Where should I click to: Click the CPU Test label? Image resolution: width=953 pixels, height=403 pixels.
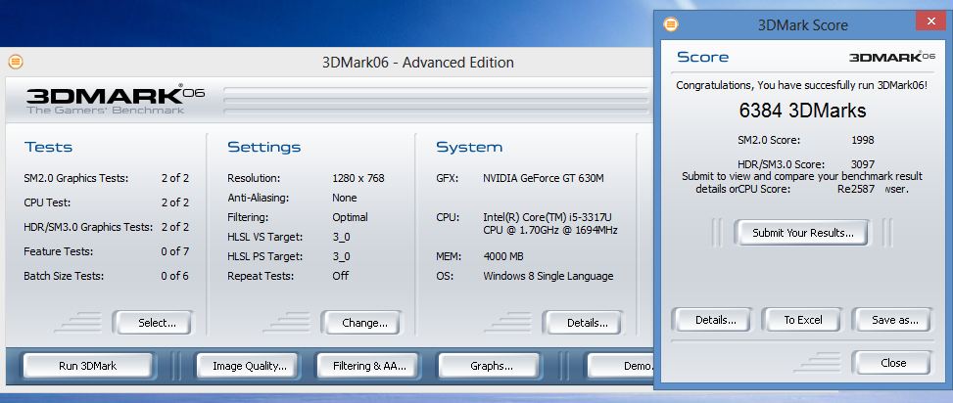tap(47, 202)
